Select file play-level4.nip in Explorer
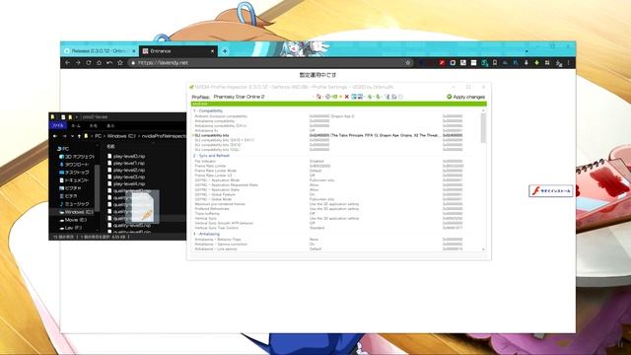 tap(126, 184)
